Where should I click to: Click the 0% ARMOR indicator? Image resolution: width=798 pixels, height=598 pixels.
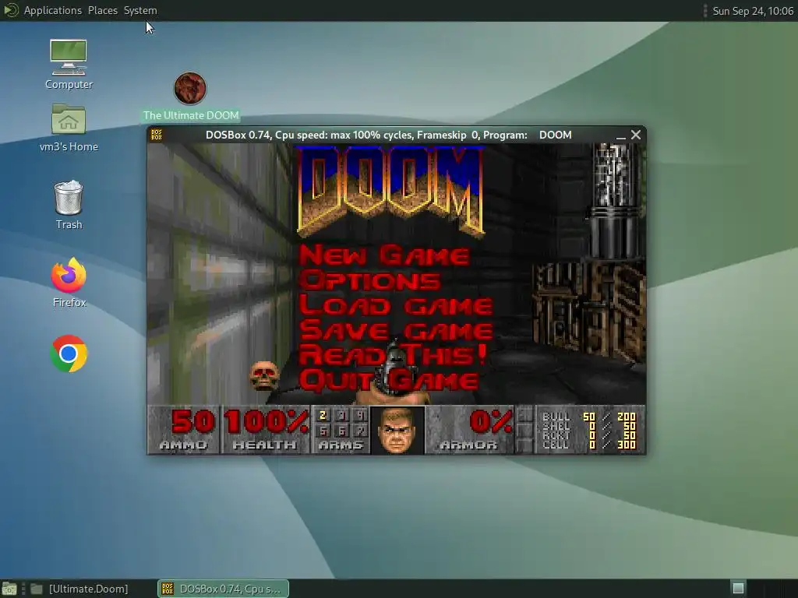(470, 430)
